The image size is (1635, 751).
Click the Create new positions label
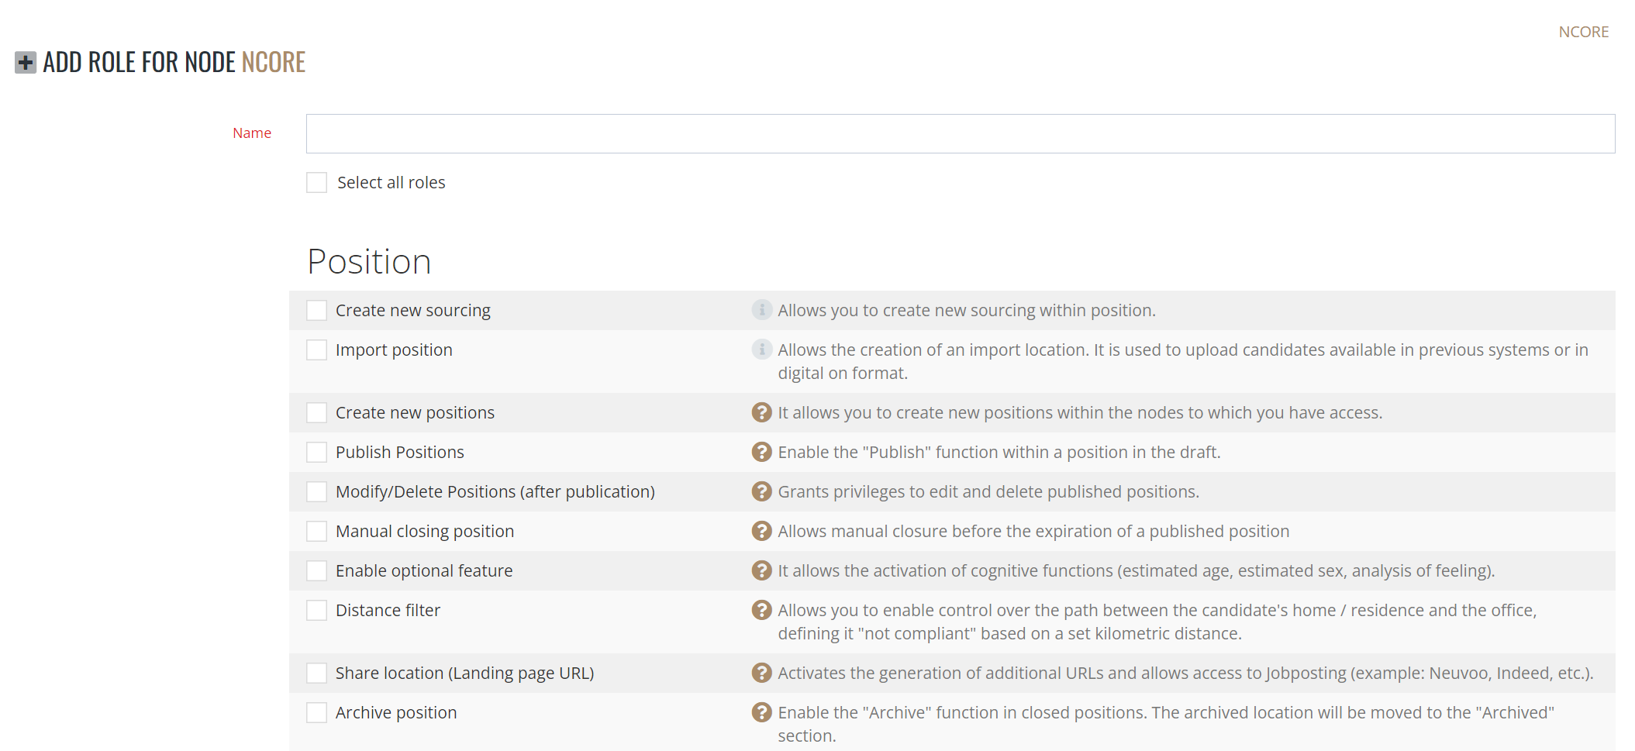(x=415, y=412)
